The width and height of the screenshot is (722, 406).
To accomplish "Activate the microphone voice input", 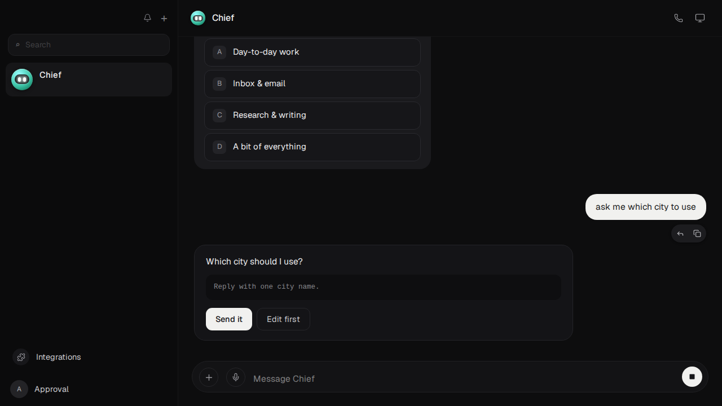I will (x=236, y=377).
